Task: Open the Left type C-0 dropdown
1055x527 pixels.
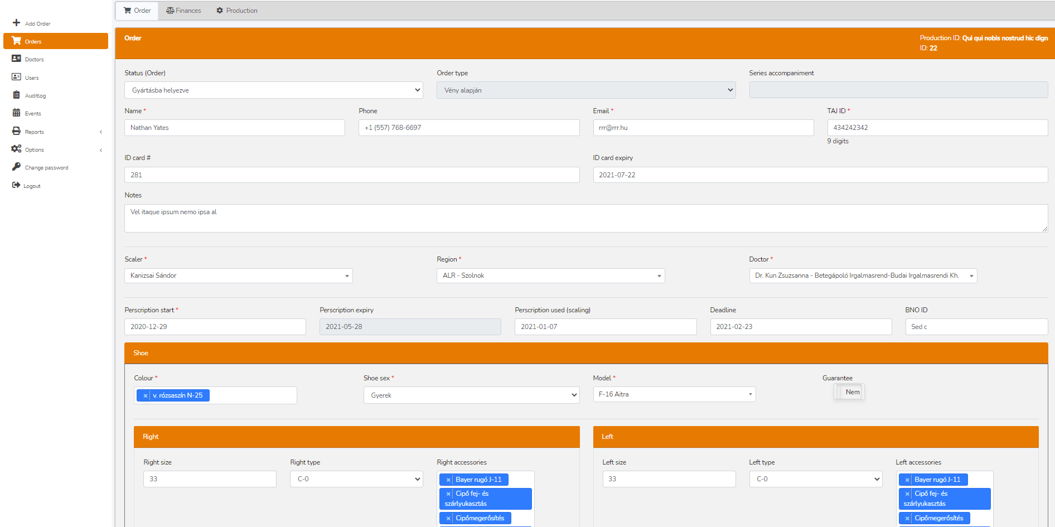Action: point(816,479)
